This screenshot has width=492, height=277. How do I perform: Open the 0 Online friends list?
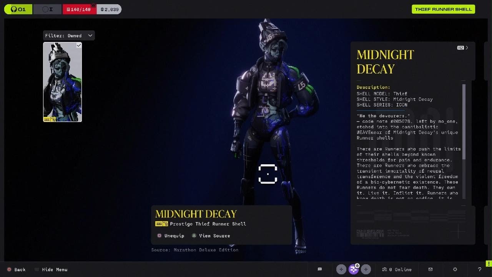(397, 269)
